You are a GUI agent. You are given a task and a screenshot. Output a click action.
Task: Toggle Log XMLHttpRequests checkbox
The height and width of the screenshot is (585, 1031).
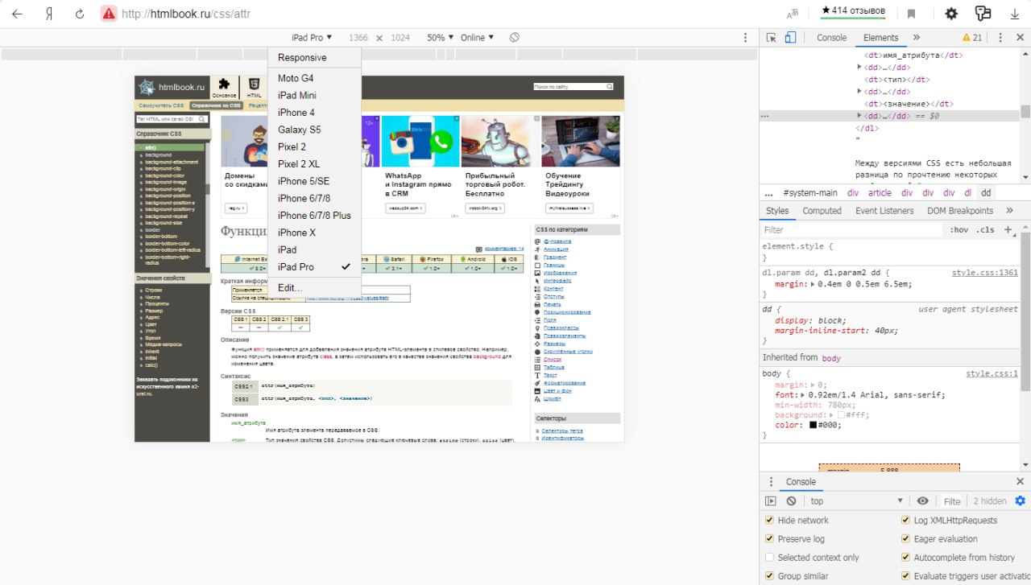click(906, 520)
